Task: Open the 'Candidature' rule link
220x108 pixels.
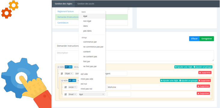Action: 63,22
